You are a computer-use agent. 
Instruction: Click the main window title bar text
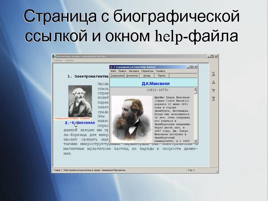[81, 56]
